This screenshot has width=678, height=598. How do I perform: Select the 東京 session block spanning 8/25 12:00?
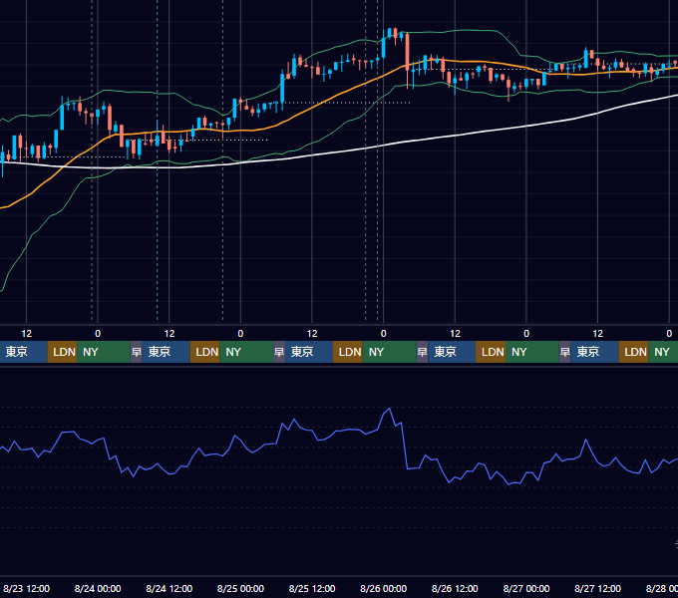click(309, 352)
